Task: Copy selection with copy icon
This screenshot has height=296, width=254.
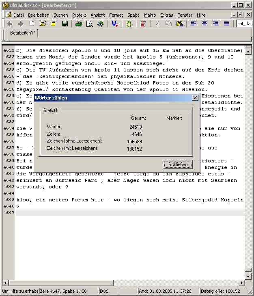Action: pos(168,24)
